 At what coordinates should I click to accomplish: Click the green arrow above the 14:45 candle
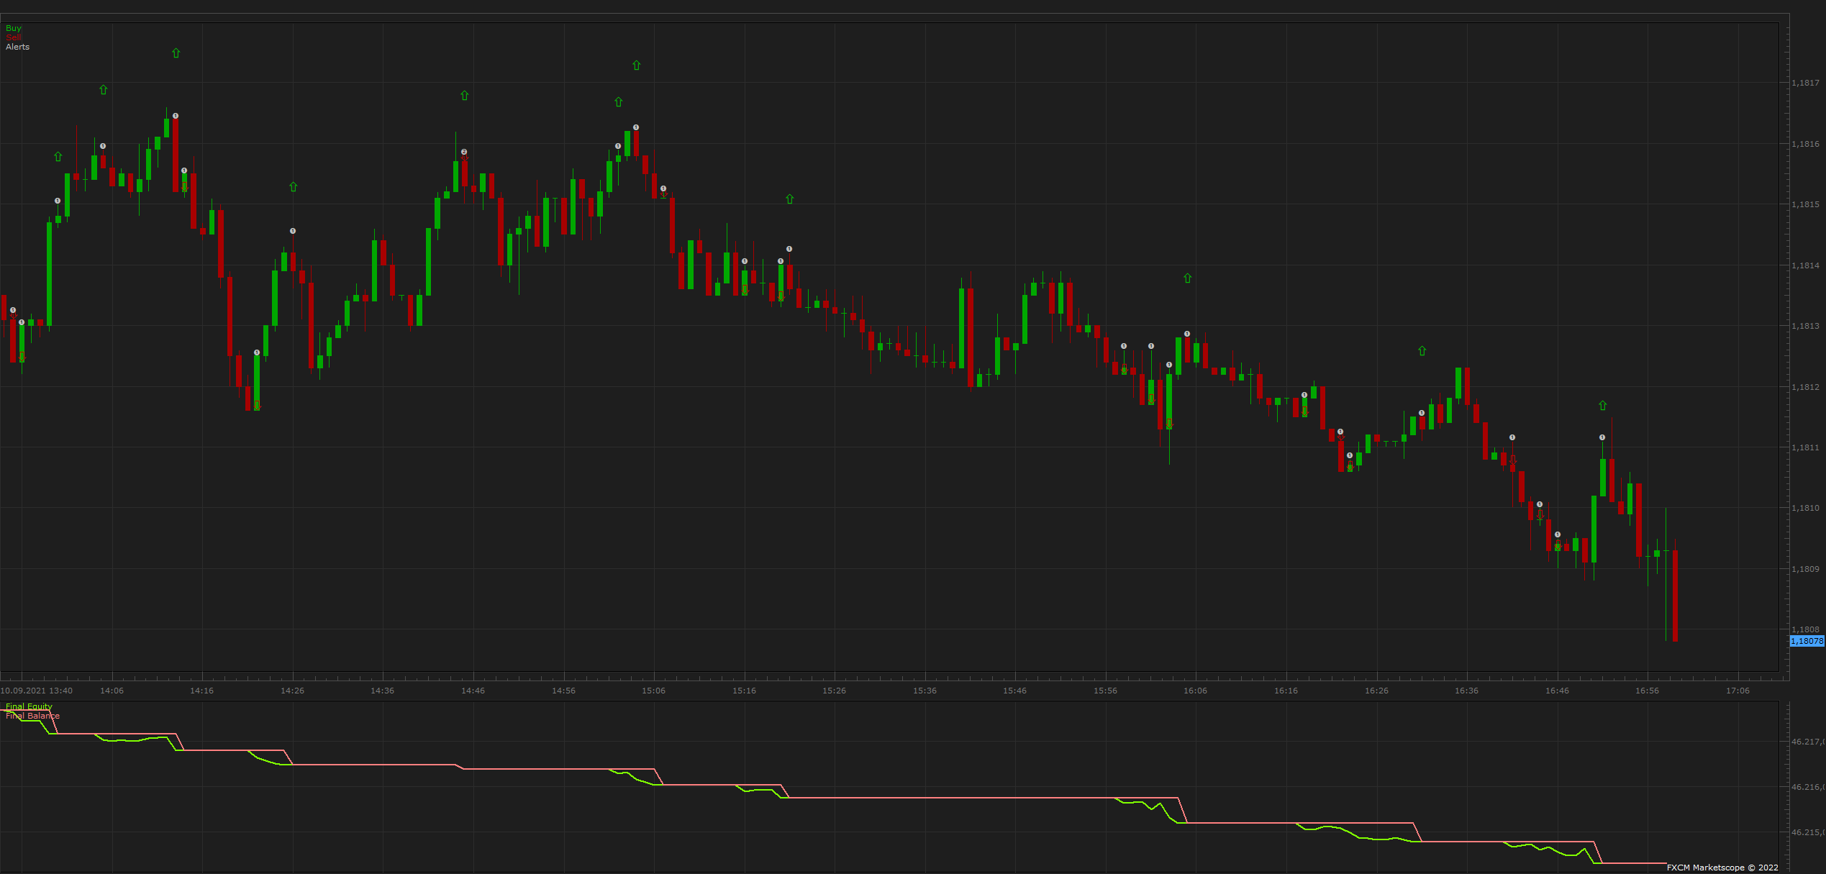coord(465,96)
